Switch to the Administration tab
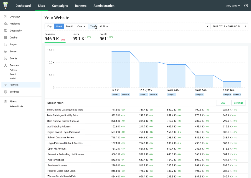Image resolution: width=251 pixels, height=178 pixels. [x=104, y=5]
